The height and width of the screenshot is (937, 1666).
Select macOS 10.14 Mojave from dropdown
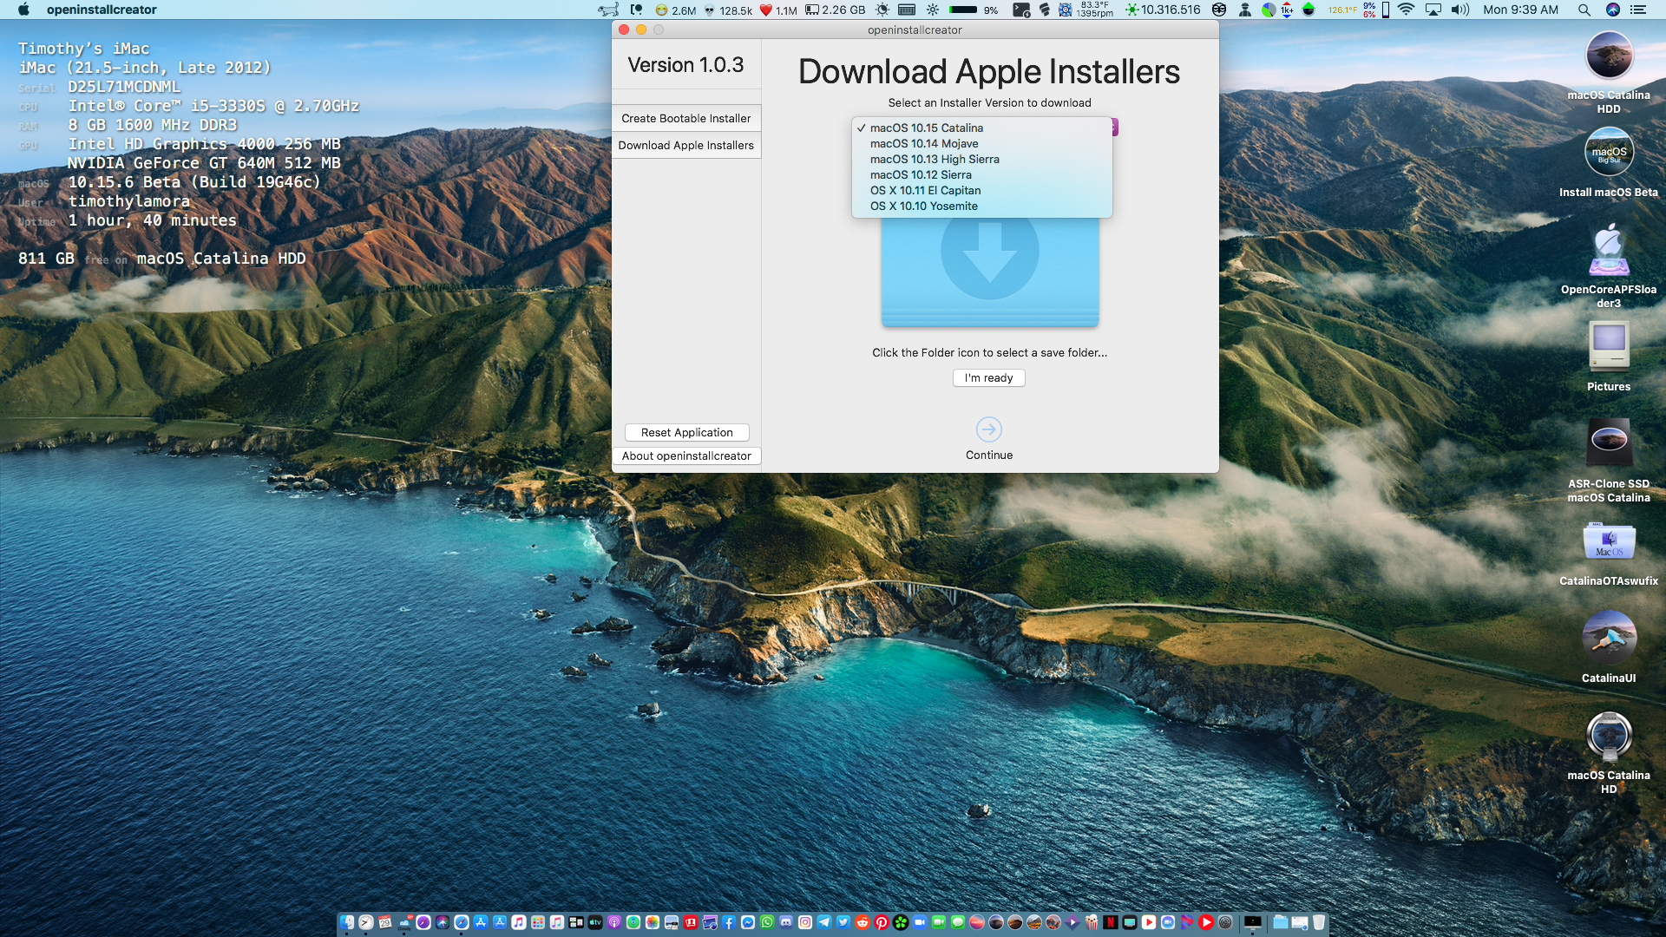tap(923, 143)
